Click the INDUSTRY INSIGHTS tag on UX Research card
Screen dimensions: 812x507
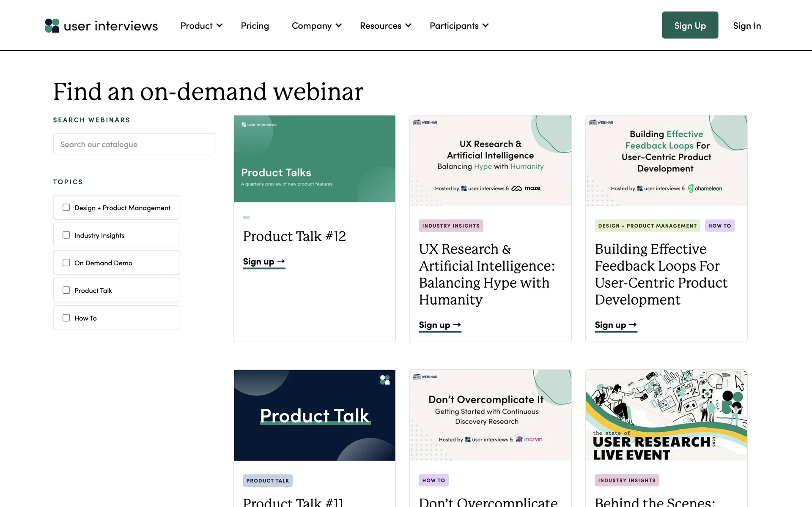point(451,226)
